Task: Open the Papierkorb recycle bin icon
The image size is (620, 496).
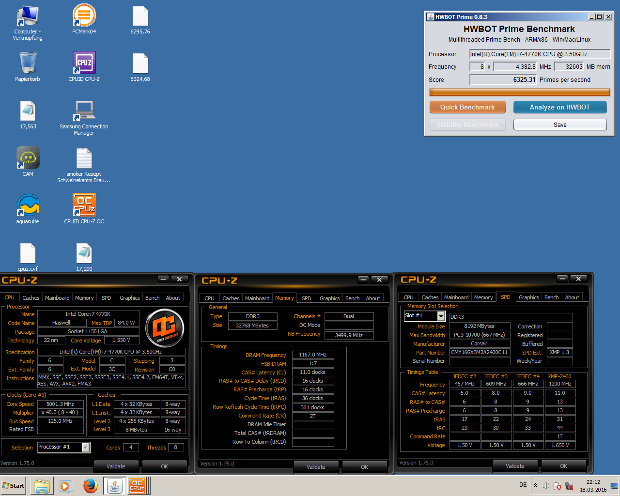Action: click(x=28, y=66)
